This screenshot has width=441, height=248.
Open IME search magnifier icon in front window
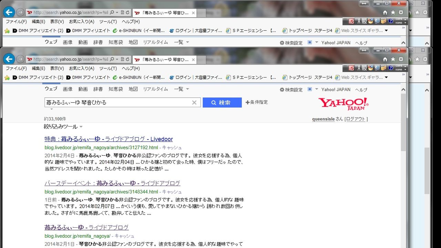click(377, 68)
